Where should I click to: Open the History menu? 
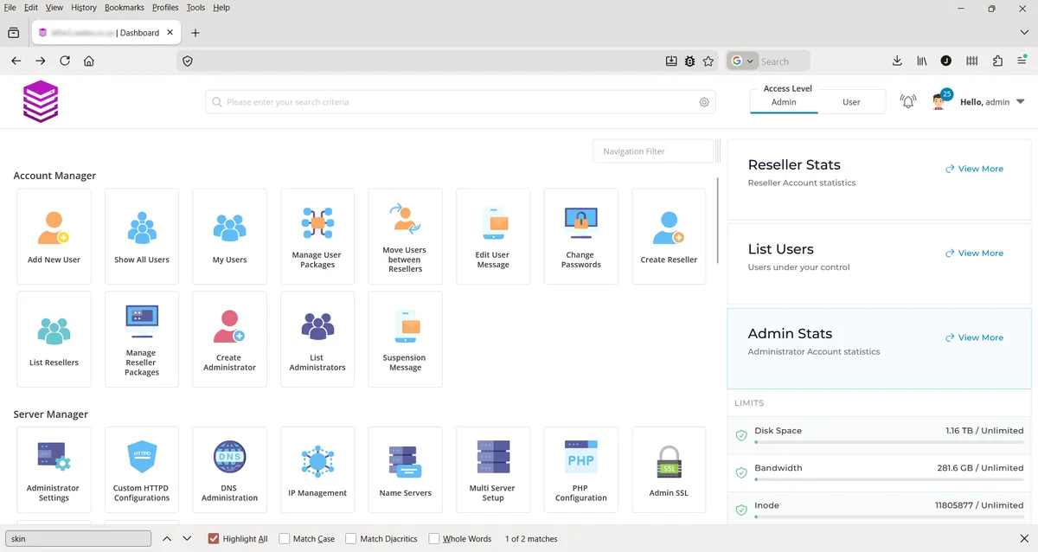click(84, 8)
